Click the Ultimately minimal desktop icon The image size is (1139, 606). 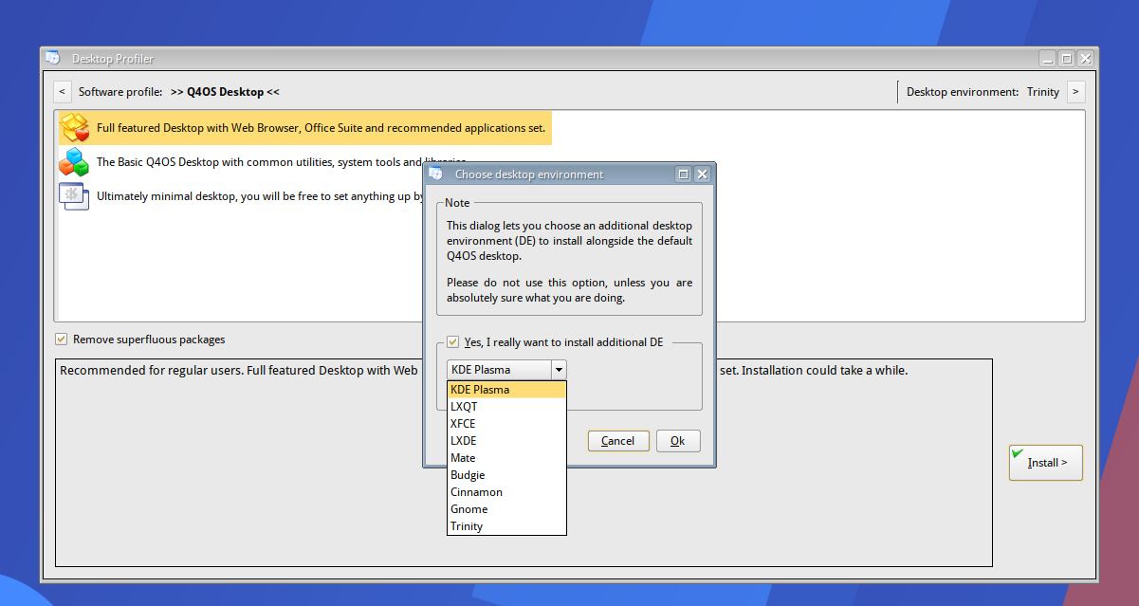pos(74,196)
